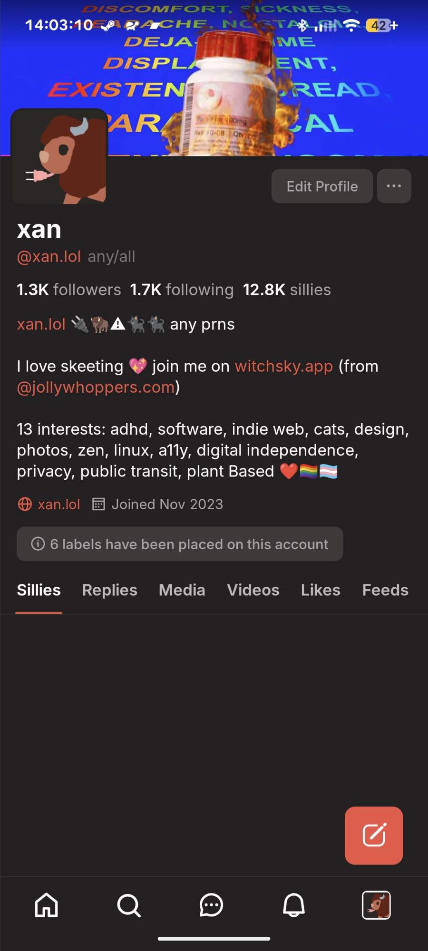
Task: Open the Feeds tab
Action: (x=385, y=590)
